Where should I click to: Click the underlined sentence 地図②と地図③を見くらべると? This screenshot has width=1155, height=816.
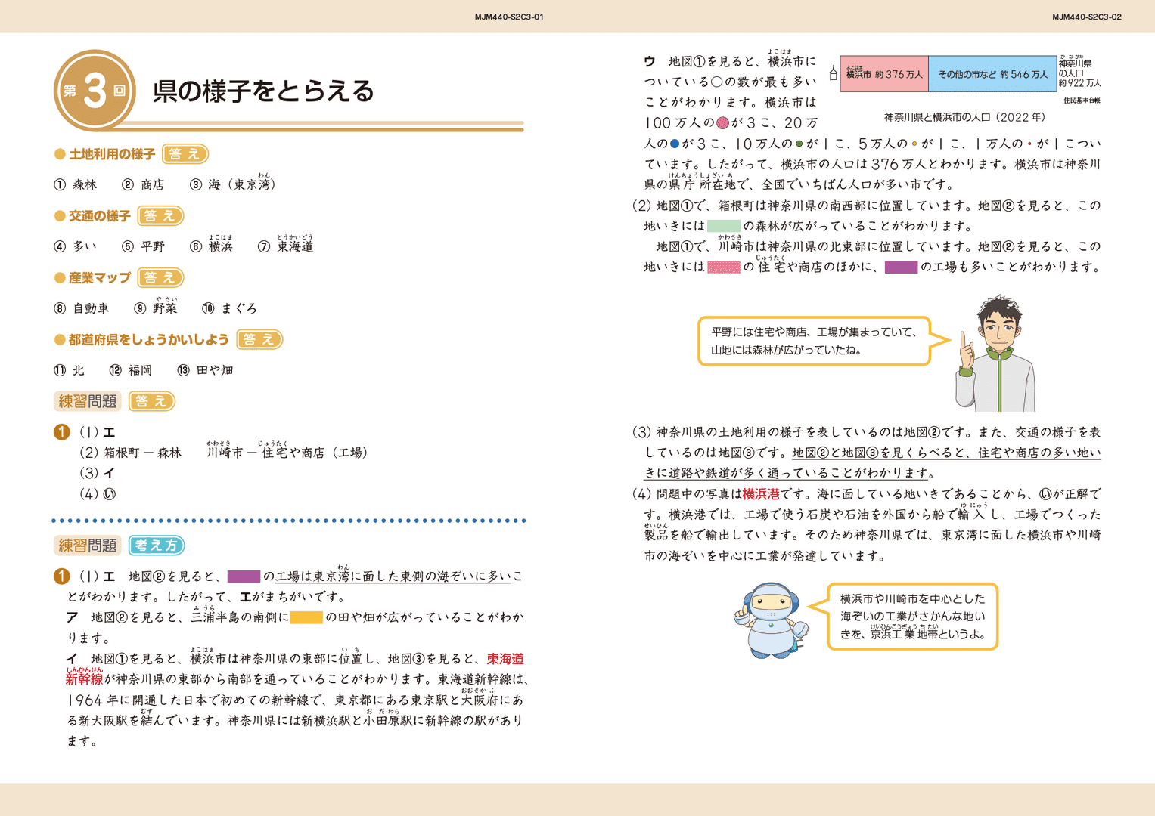873,462
